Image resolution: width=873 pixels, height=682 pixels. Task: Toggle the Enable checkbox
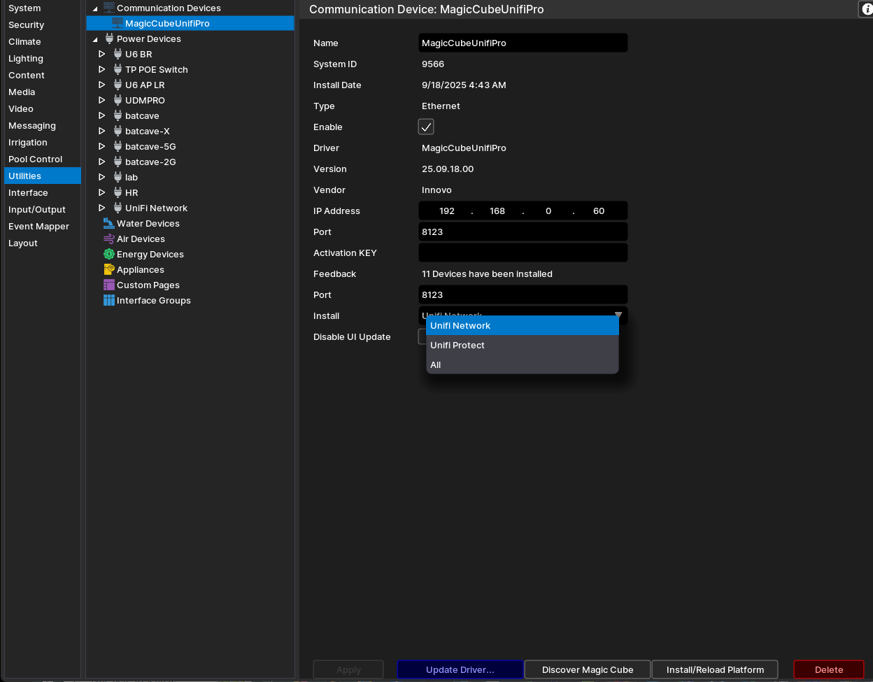(426, 127)
